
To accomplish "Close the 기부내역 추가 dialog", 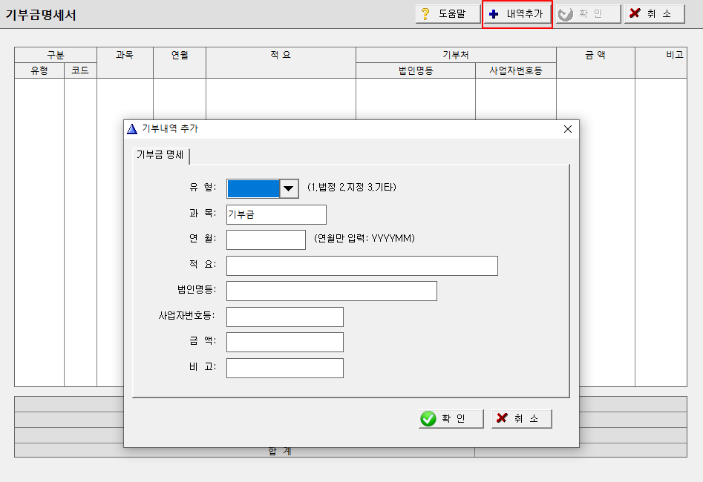I will [x=568, y=129].
